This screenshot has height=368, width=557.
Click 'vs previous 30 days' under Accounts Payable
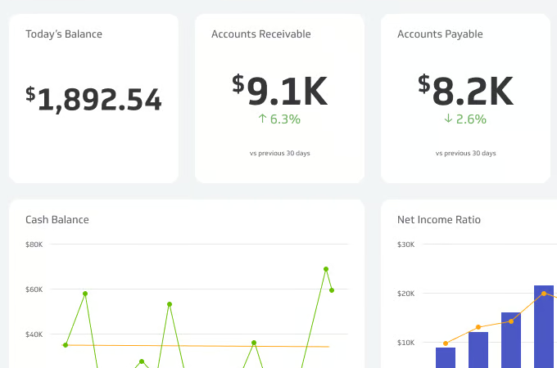tap(465, 153)
